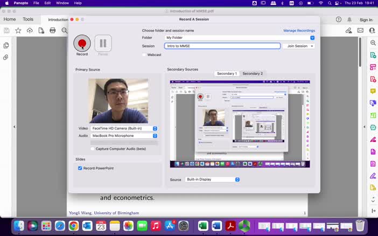Click the Session name text field
Viewport: 378px width, 236px height.
pos(222,46)
